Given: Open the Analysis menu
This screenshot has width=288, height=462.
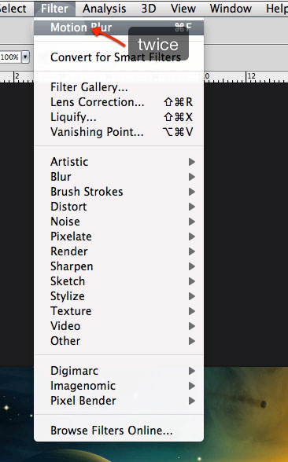Looking at the screenshot, I should pos(104,9).
